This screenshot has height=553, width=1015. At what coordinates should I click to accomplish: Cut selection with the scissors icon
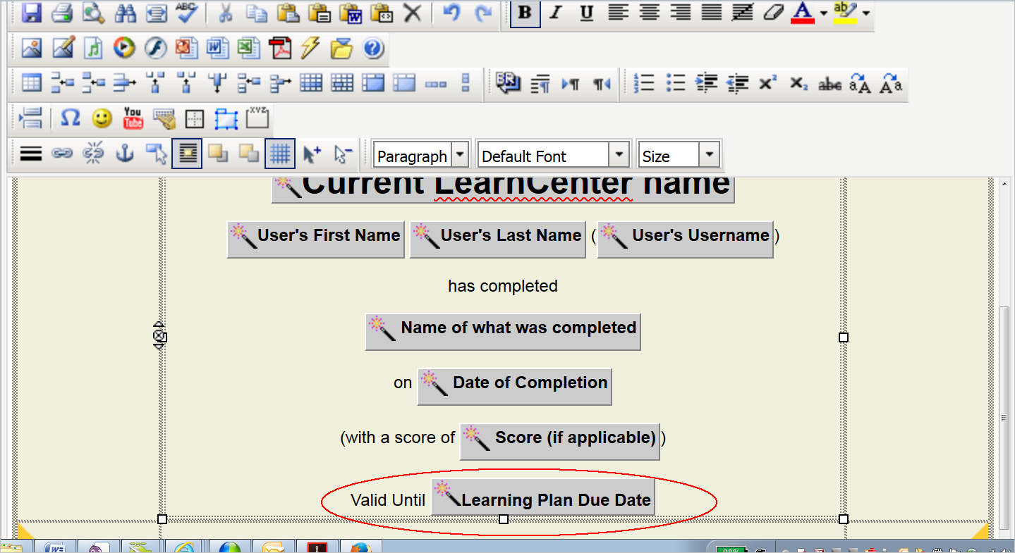[x=226, y=12]
